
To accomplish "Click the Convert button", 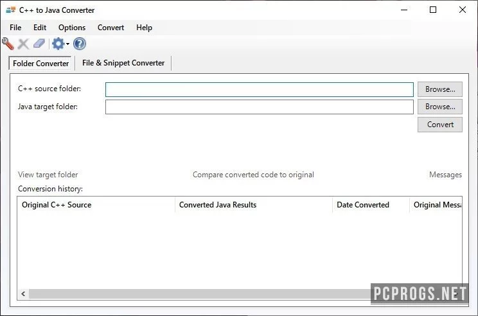I will click(x=440, y=125).
